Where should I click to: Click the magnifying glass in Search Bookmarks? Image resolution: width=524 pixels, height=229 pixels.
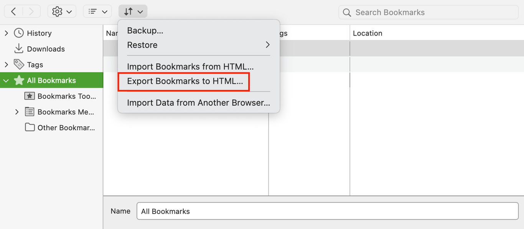click(346, 12)
